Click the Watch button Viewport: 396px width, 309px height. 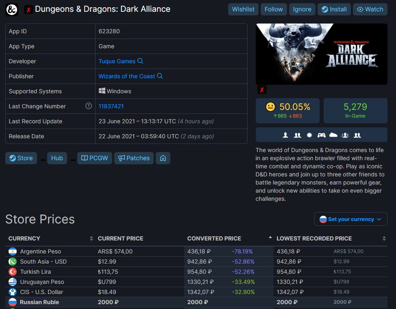pos(370,9)
